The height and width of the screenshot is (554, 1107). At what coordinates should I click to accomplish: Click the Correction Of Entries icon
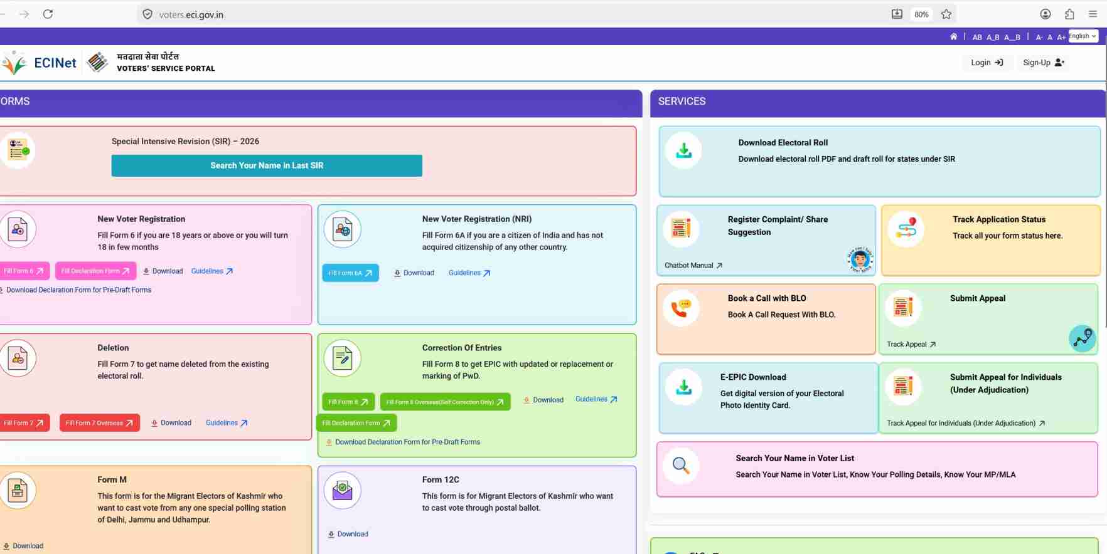click(x=343, y=358)
